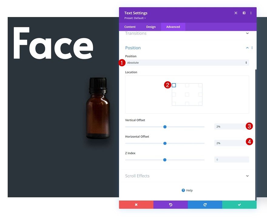267x219 pixels.
Task: Select the center location box
Action: point(187,94)
